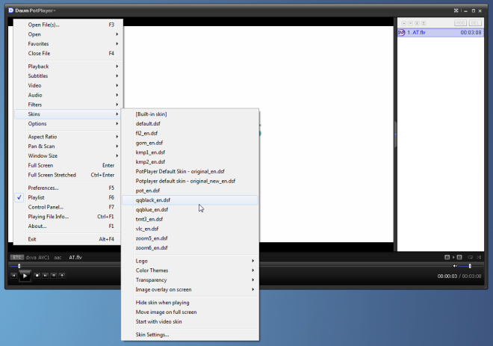This screenshot has width=493, height=346.
Task: Set A-B repeat end point B
Action: pos(459,257)
